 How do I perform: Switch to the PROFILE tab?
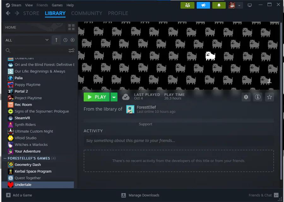click(x=118, y=13)
